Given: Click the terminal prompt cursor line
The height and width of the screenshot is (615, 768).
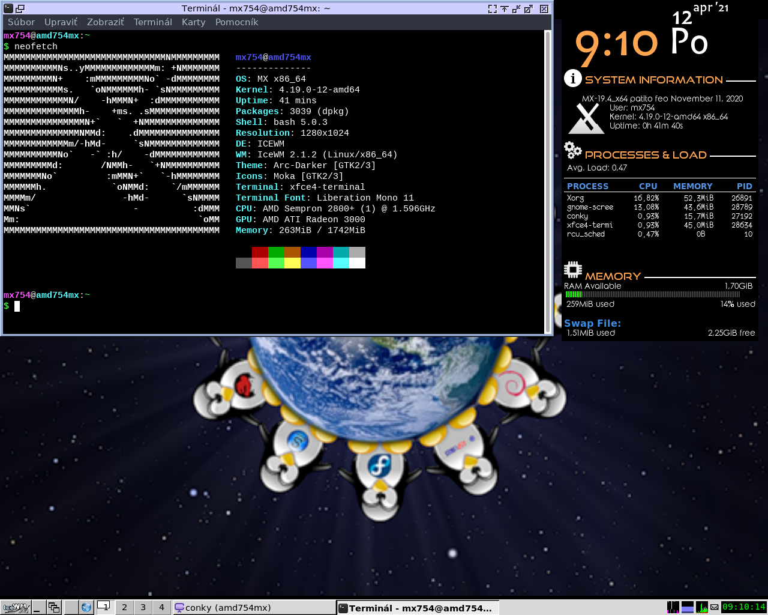Looking at the screenshot, I should (12, 306).
